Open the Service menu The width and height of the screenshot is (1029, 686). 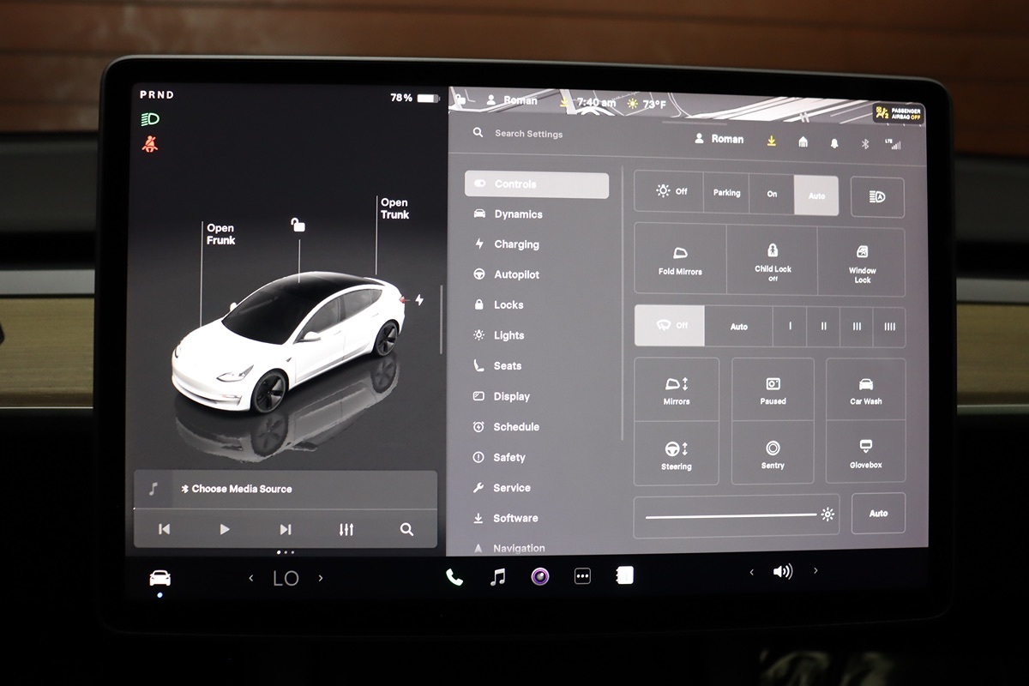(x=502, y=487)
